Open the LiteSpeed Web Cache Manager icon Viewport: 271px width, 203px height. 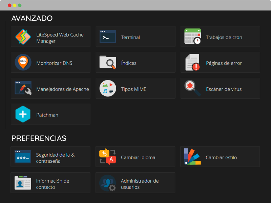(x=23, y=37)
